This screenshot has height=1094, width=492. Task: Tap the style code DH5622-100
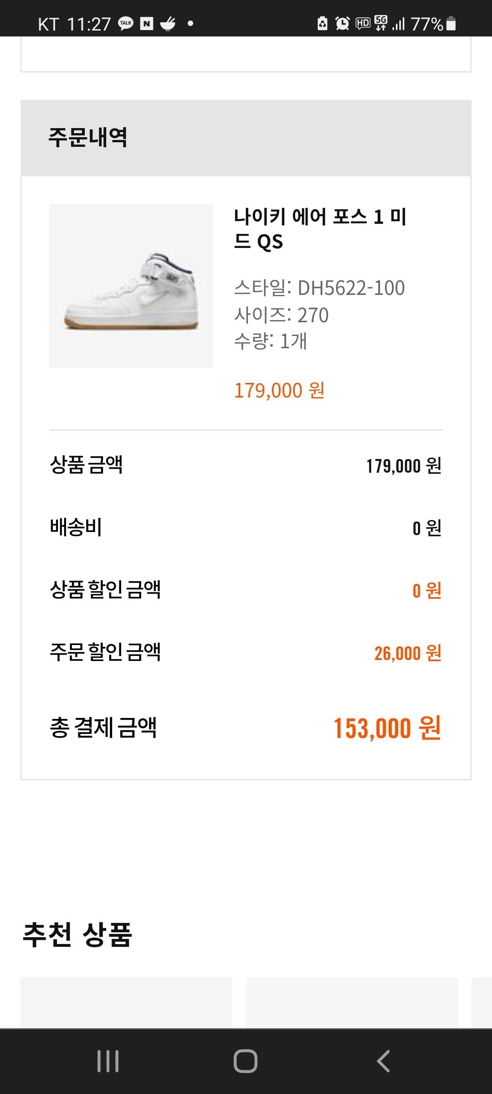coord(351,288)
